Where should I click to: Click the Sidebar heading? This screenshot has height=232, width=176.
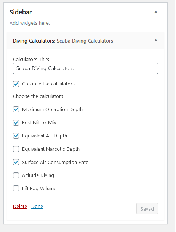pyautogui.click(x=21, y=12)
